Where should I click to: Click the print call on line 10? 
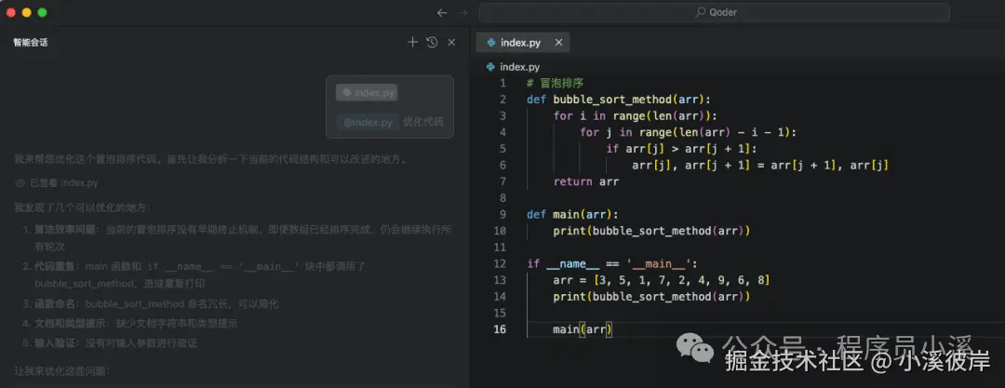pyautogui.click(x=651, y=230)
